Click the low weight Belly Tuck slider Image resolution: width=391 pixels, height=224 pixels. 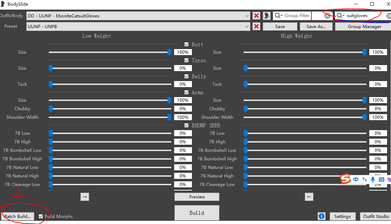110,84
